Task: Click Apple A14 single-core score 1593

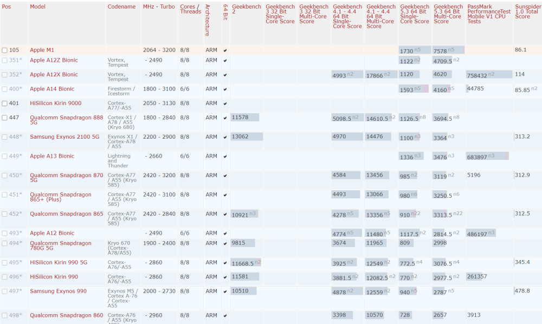Action: 406,90
